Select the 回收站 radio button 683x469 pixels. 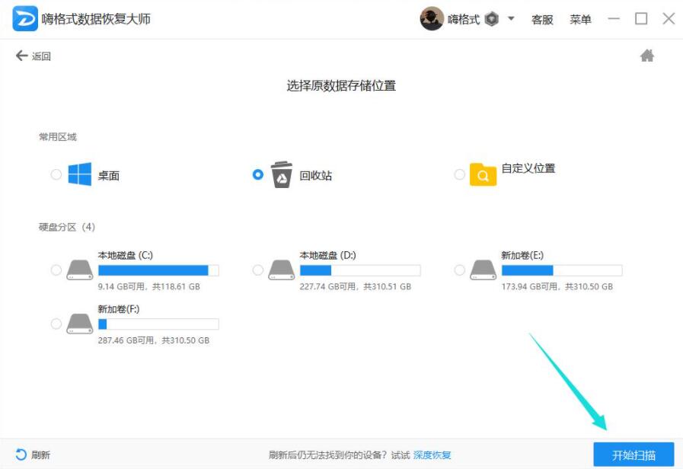point(258,174)
